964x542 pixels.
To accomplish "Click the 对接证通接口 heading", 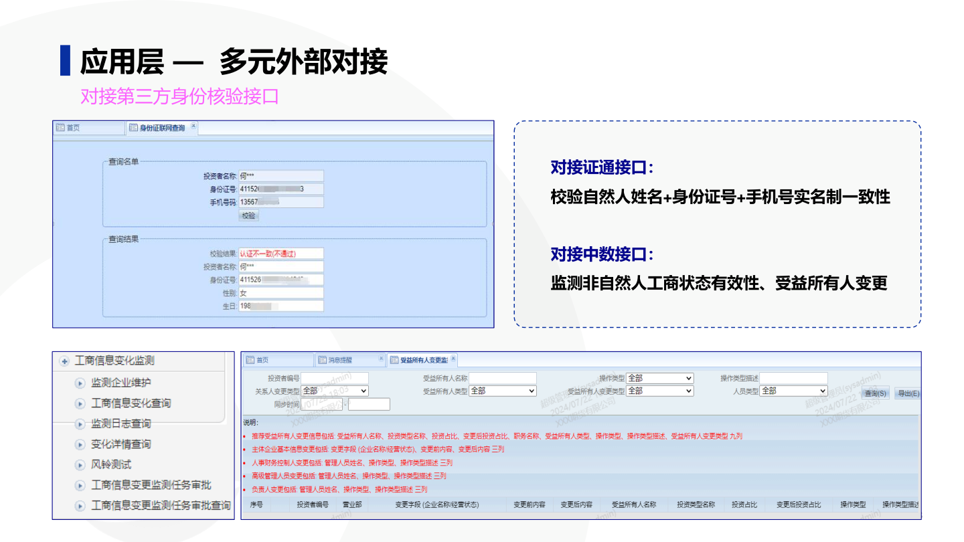I will point(601,167).
